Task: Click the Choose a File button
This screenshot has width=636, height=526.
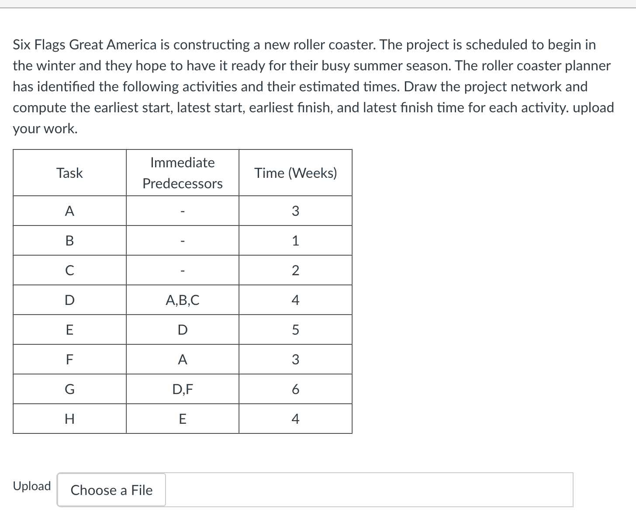Action: [x=111, y=490]
